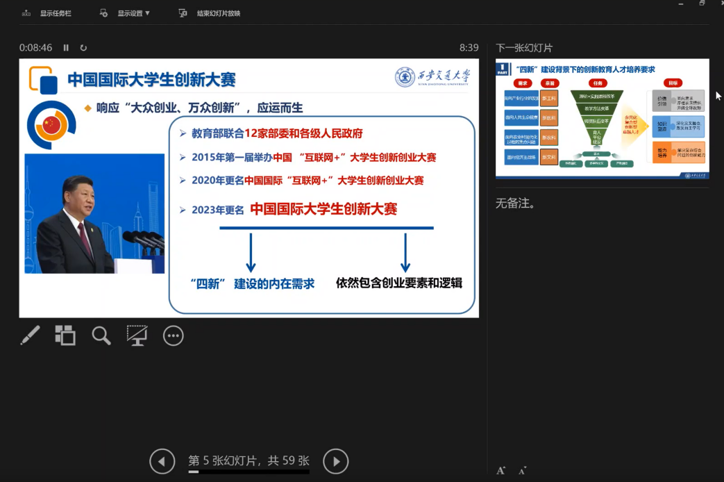This screenshot has height=482, width=724.
Task: Click the current slide preview
Action: point(249,188)
